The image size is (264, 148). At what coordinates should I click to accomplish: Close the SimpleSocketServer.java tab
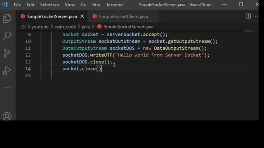[x=82, y=16]
